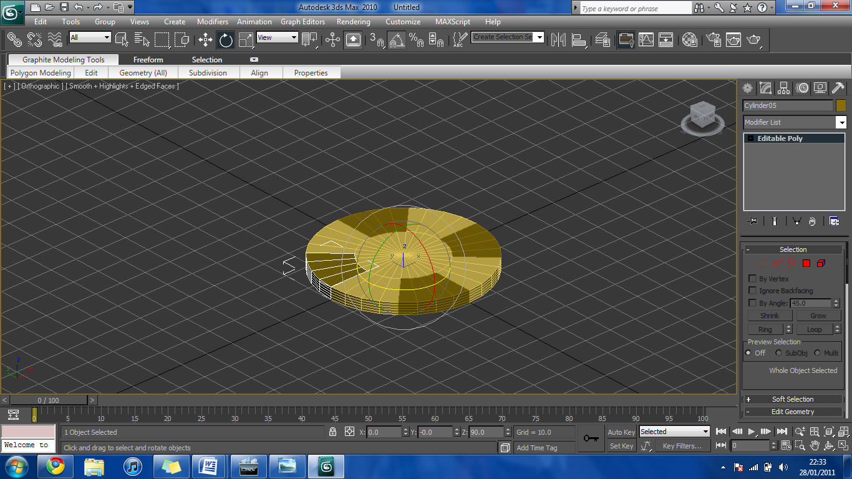Enable the By Vertex checkbox

pos(752,279)
